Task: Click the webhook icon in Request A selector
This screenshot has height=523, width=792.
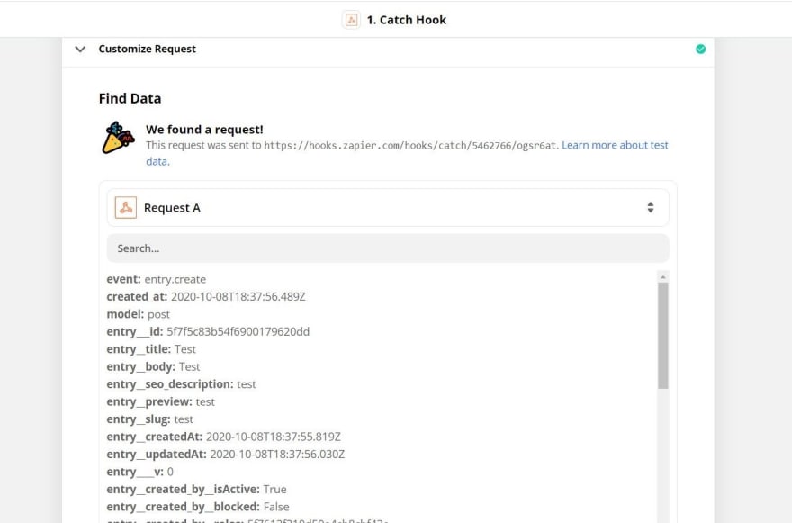Action: tap(126, 208)
